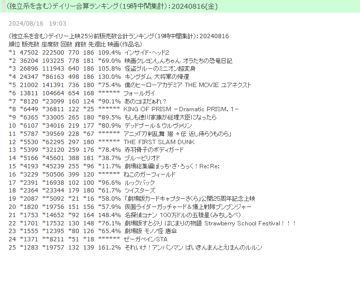Image resolution: width=360 pixels, height=281 pixels.
Task: Click sales figure 13811 in rank 6 row
Action: [x=29, y=93]
